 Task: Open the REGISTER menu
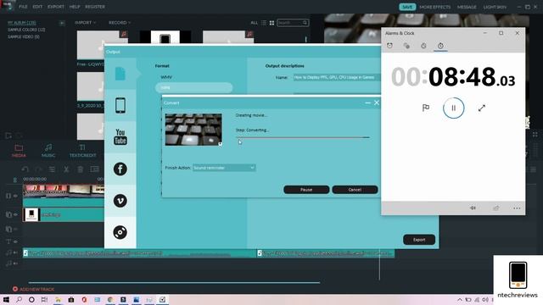tap(95, 7)
